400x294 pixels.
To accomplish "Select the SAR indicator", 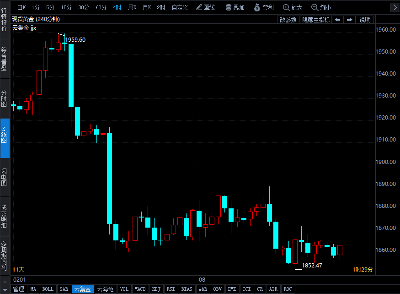I will point(64,289).
